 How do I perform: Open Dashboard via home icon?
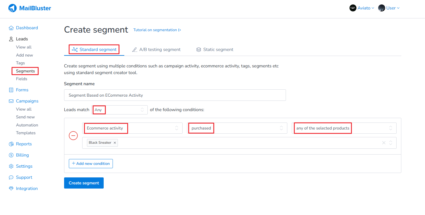pos(11,28)
